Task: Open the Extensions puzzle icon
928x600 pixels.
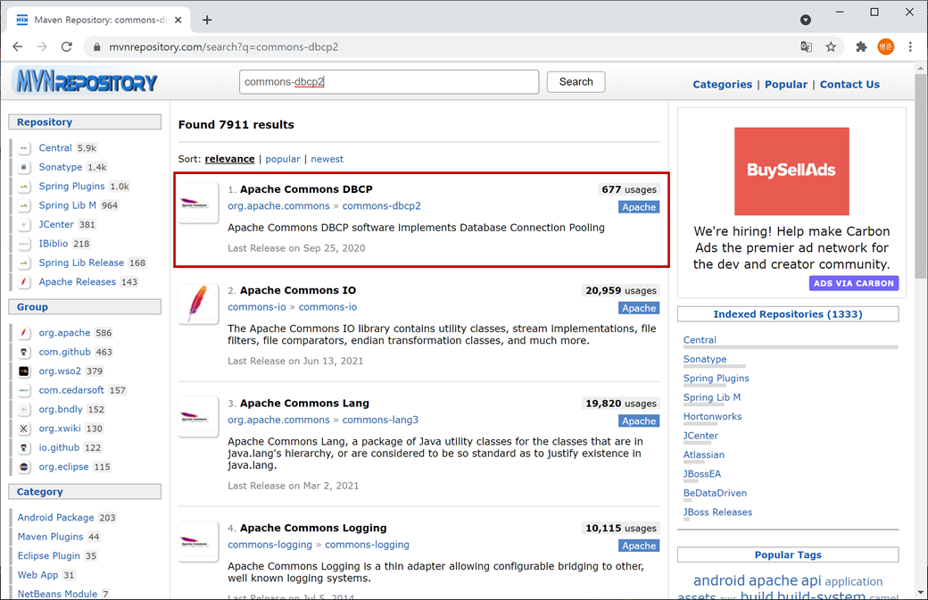Action: click(861, 46)
